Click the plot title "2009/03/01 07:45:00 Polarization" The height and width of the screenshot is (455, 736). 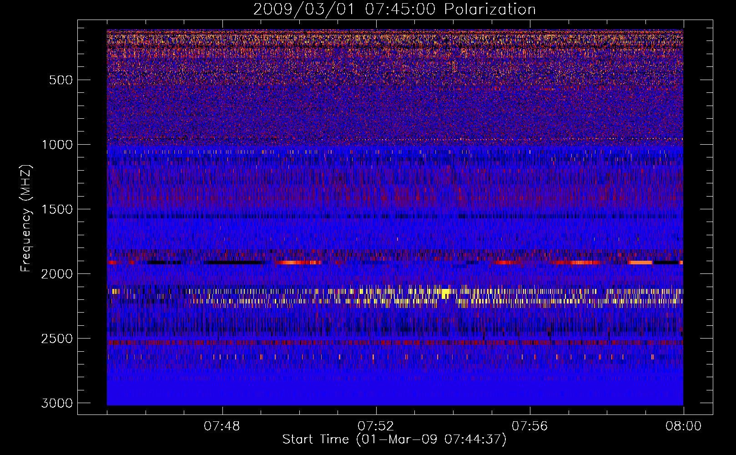click(394, 10)
